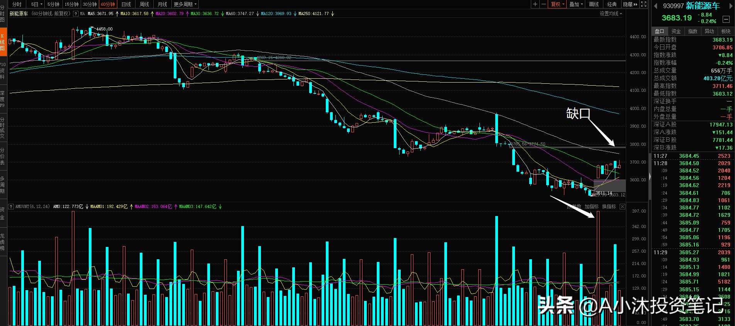The height and width of the screenshot is (326, 735).
Task: Click the minus zoom-out chart icon
Action: (544, 4)
